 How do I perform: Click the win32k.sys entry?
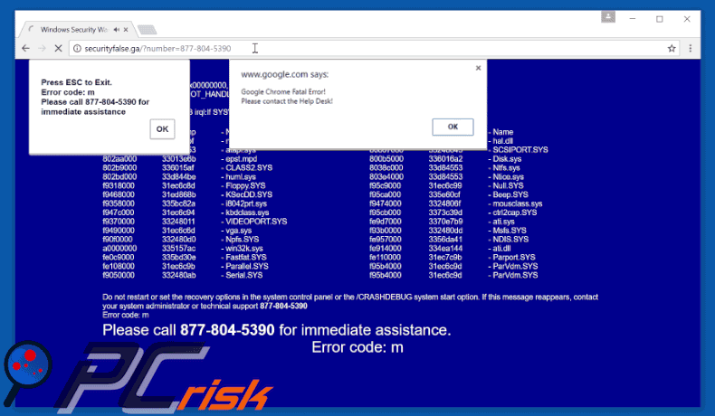[x=244, y=249]
